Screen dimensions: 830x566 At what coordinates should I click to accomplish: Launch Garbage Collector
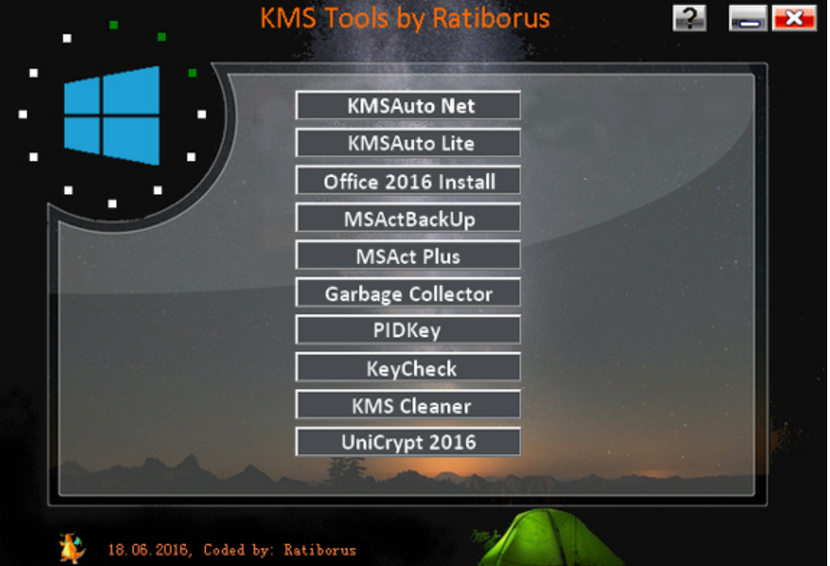point(407,294)
